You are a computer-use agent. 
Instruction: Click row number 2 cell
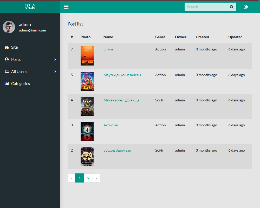[72, 151]
